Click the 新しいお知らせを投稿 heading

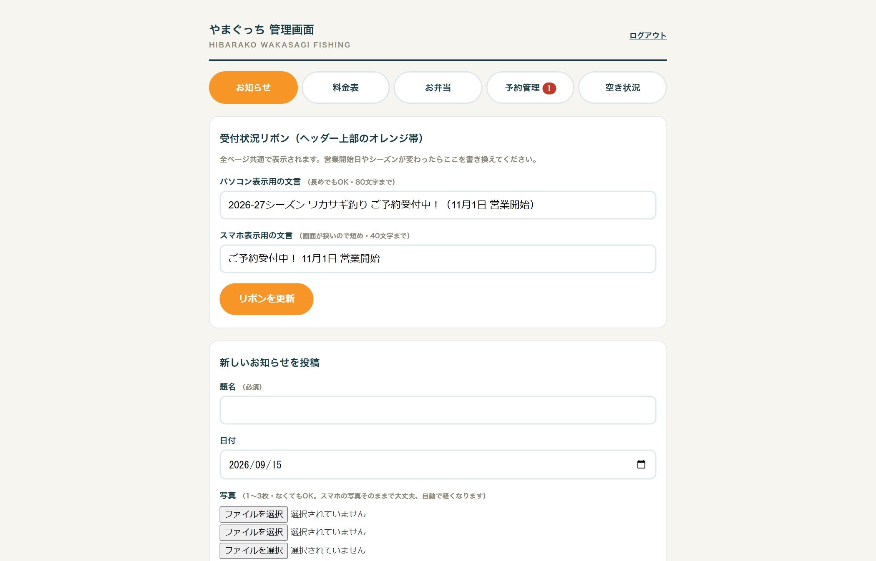pyautogui.click(x=269, y=363)
